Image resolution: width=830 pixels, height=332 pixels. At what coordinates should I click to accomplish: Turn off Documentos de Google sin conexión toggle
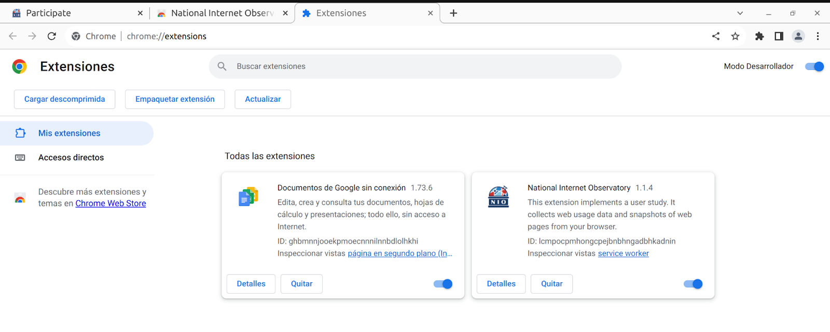click(443, 284)
